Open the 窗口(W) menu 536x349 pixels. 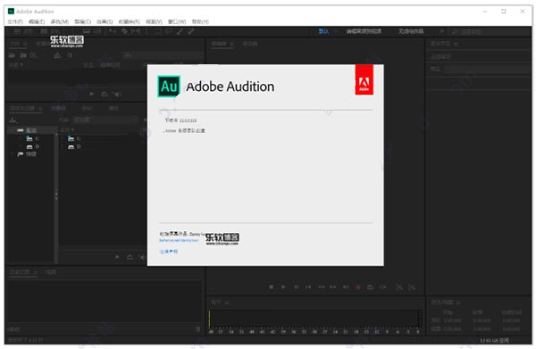177,21
